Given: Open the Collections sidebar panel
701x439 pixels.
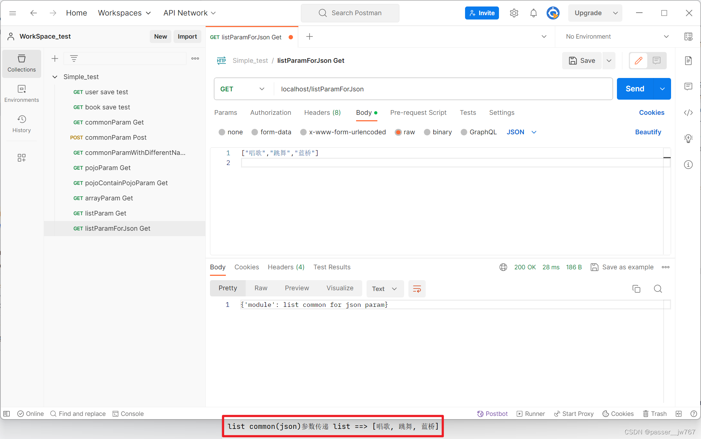Looking at the screenshot, I should pos(22,63).
